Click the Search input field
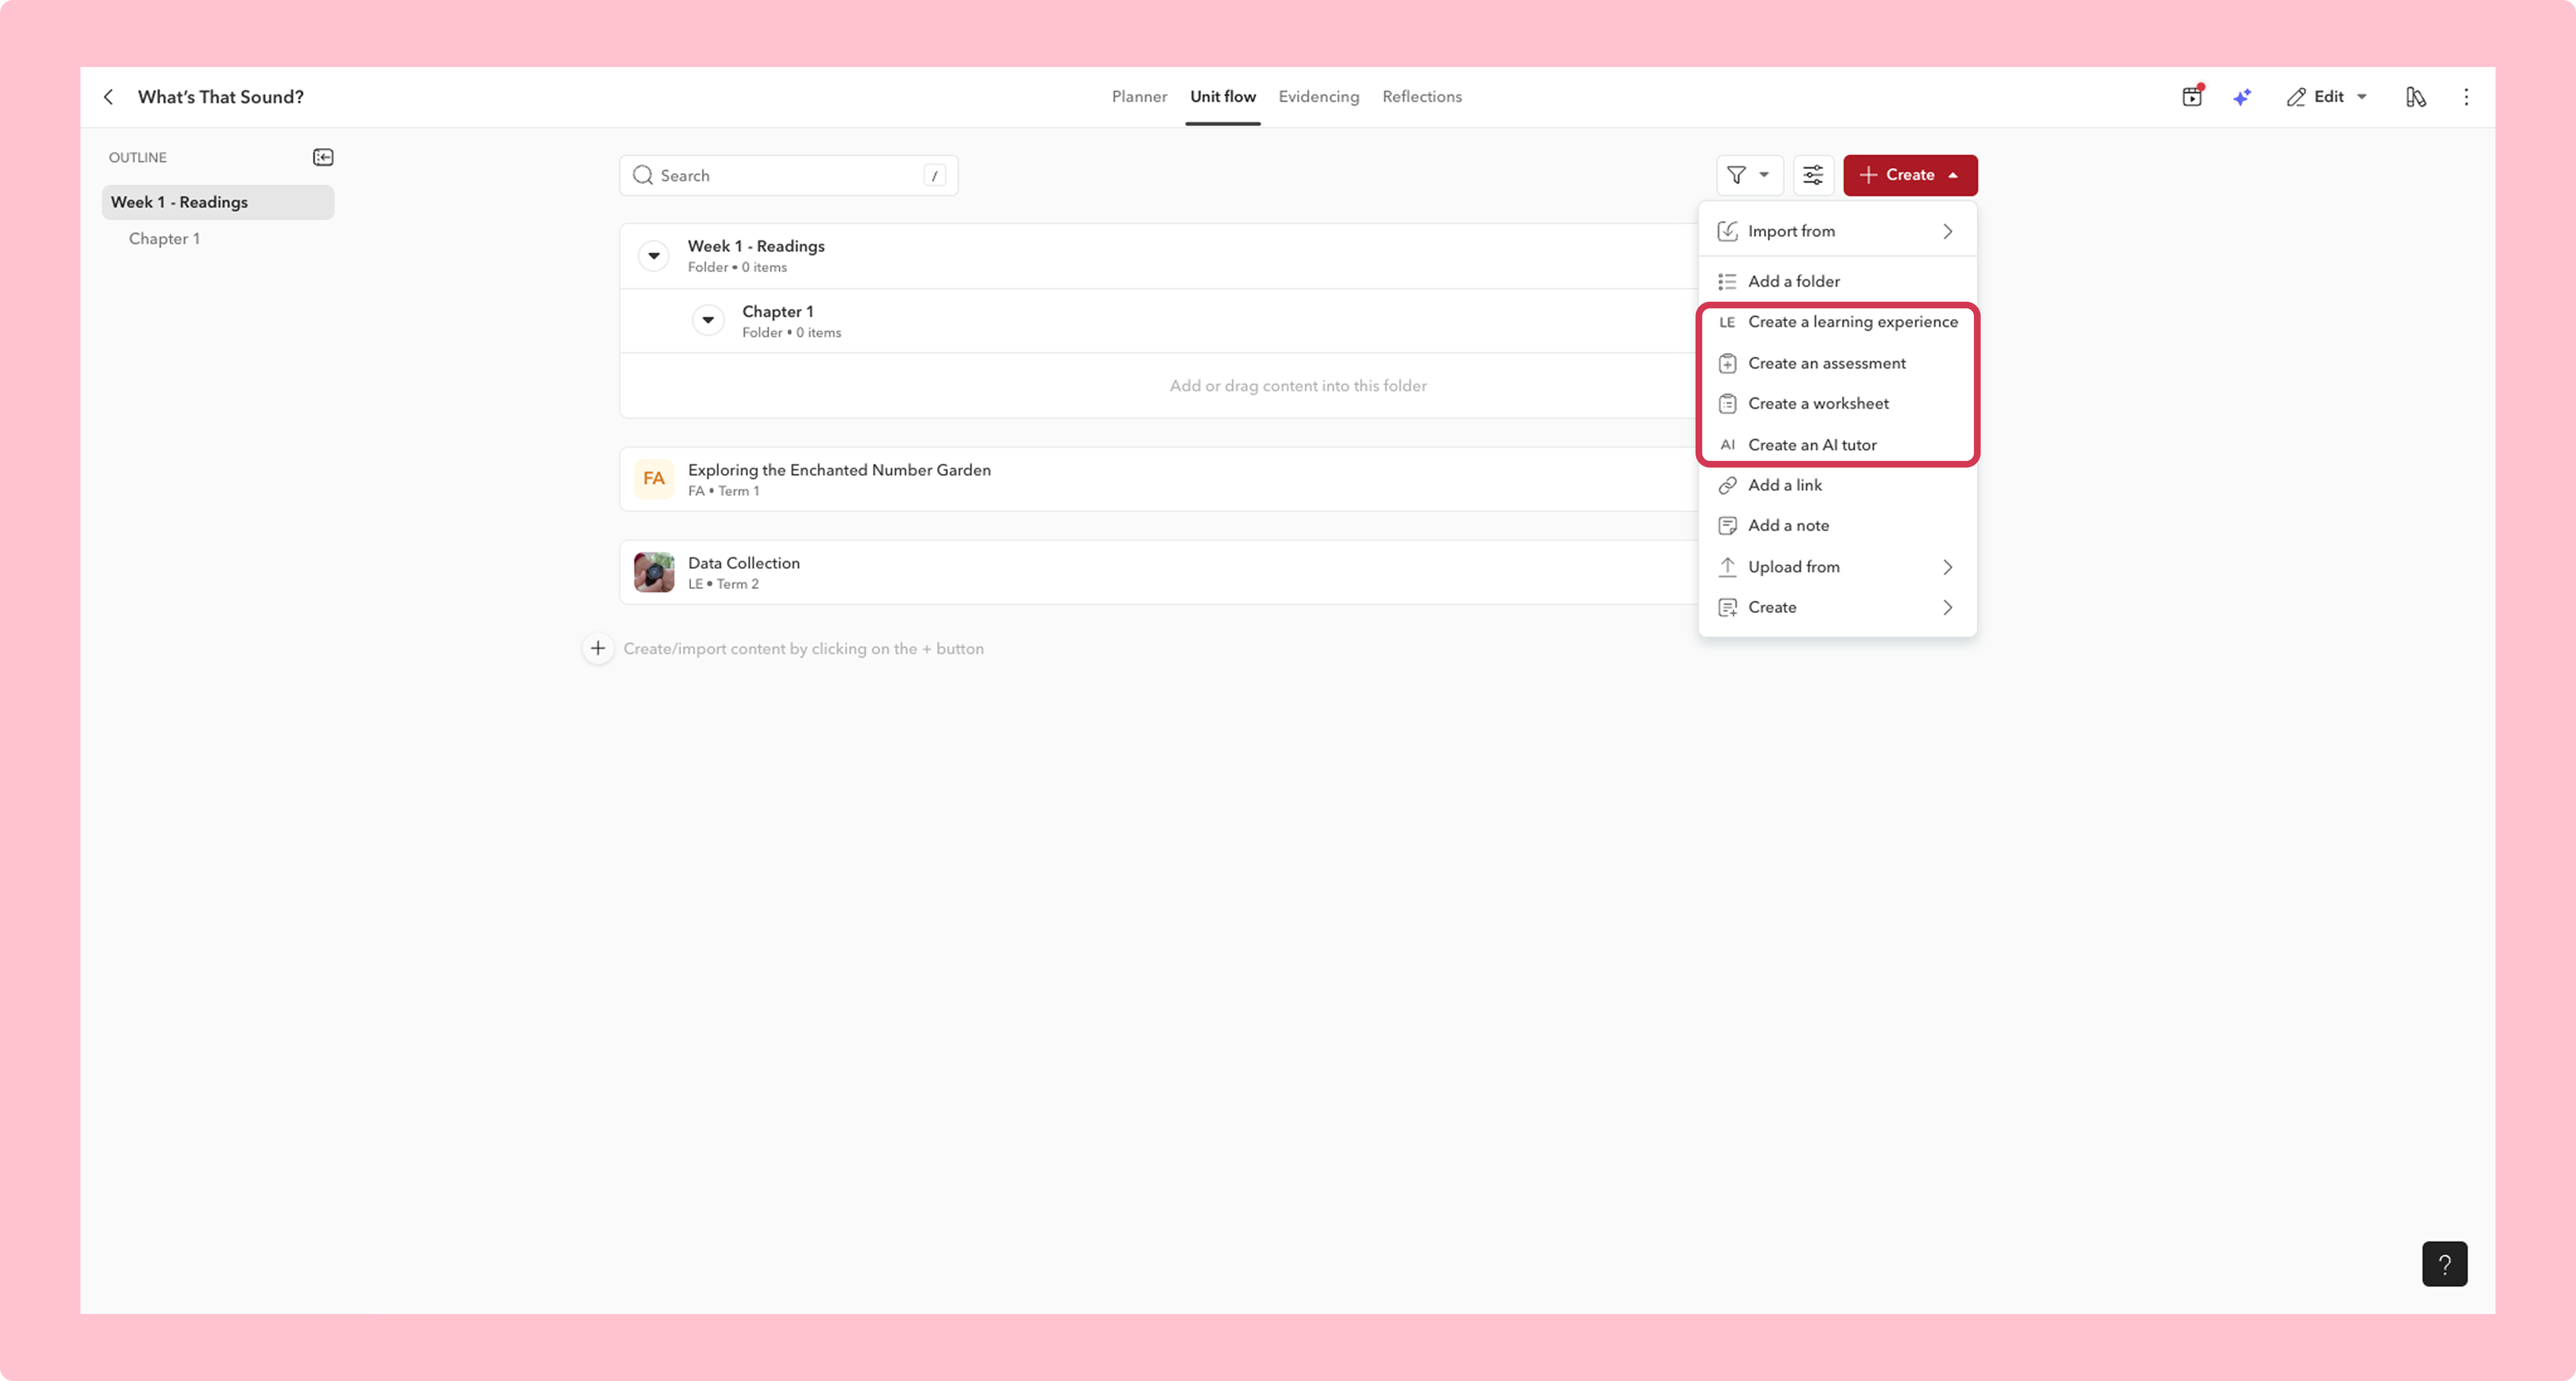2576x1381 pixels. click(788, 176)
